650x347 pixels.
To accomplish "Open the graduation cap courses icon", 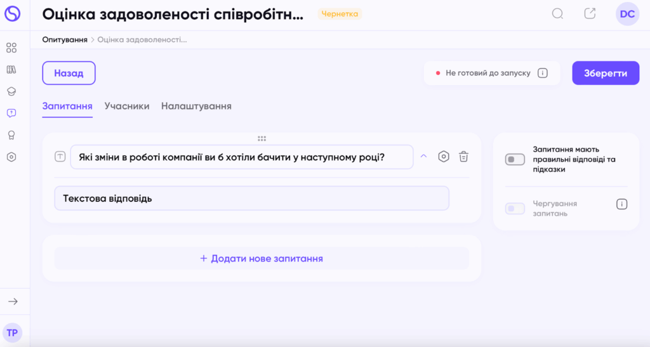I will pos(11,91).
